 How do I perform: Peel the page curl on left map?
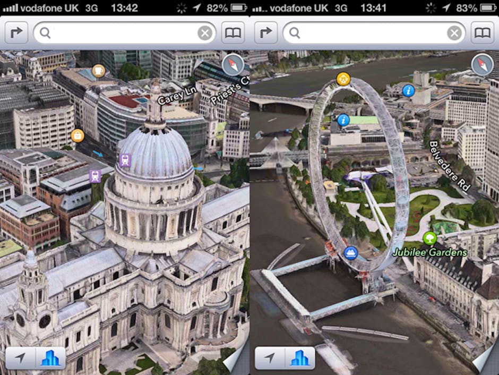pyautogui.click(x=236, y=362)
